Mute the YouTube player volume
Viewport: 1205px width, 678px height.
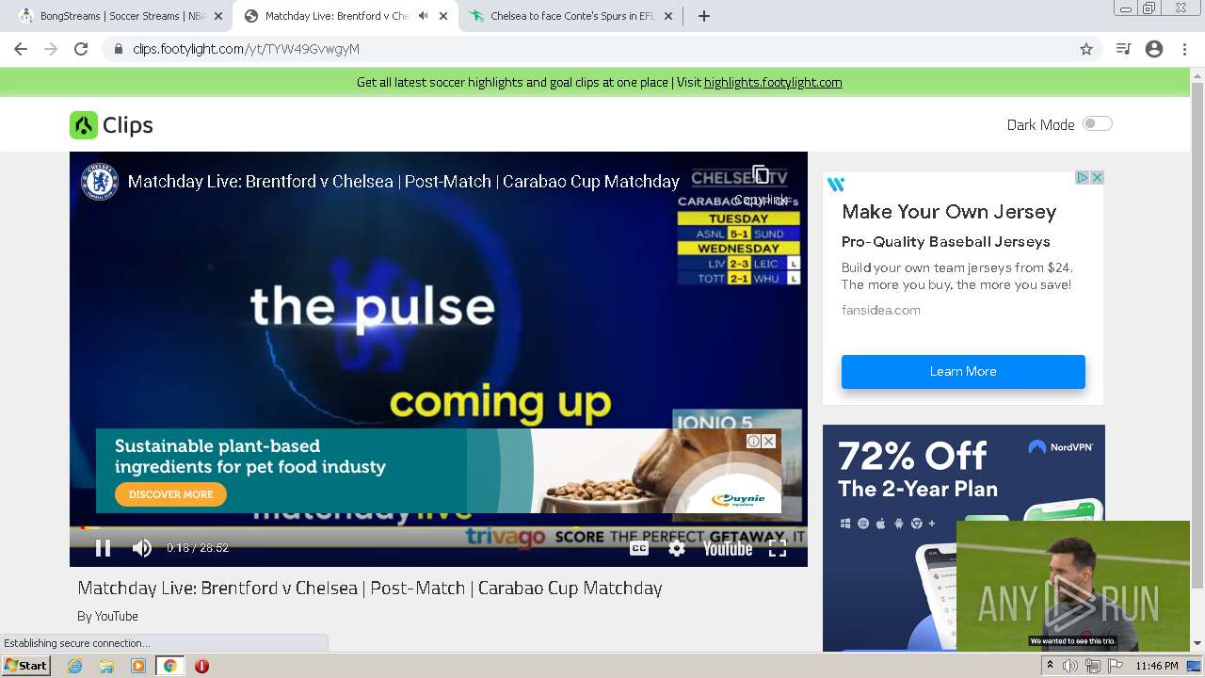coord(142,548)
